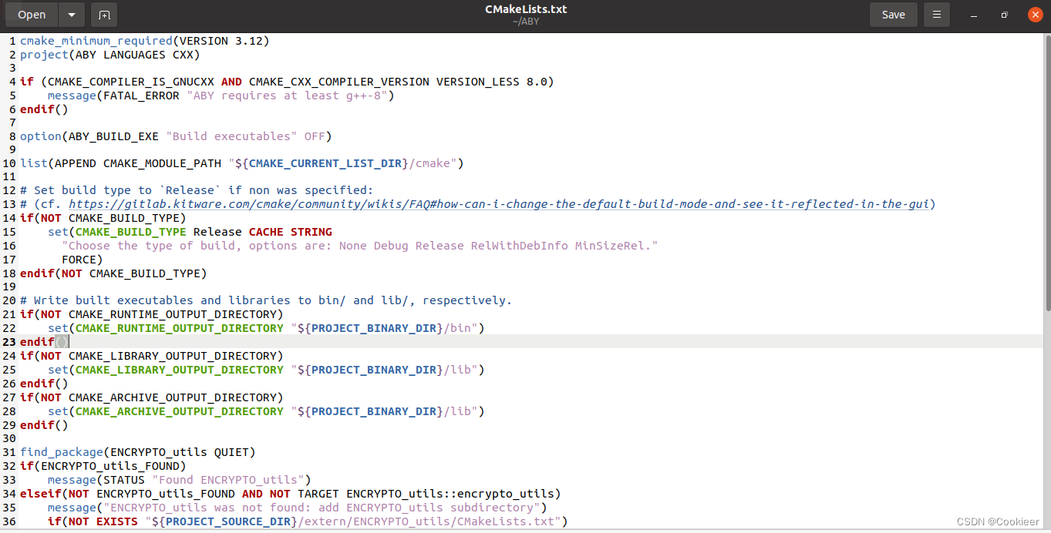Click the "Choose the type of build" string

[x=360, y=246]
